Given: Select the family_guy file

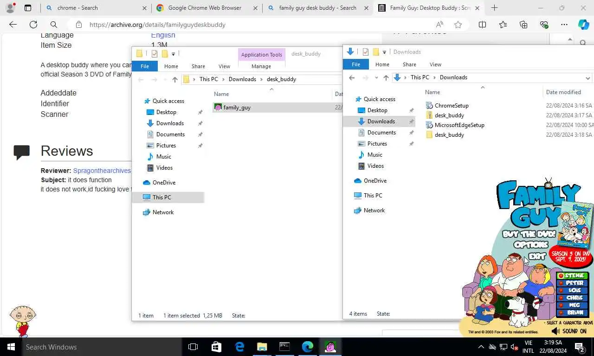Looking at the screenshot, I should [x=237, y=107].
